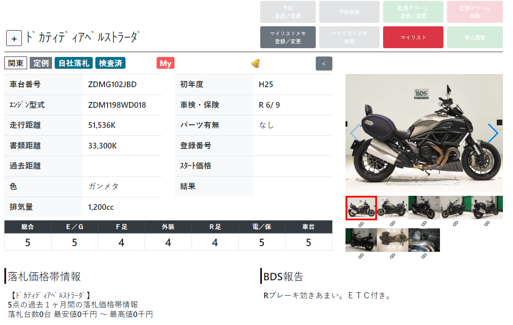The width and height of the screenshot is (513, 325).
Task: Select the 定例 badge
Action: coord(41,63)
